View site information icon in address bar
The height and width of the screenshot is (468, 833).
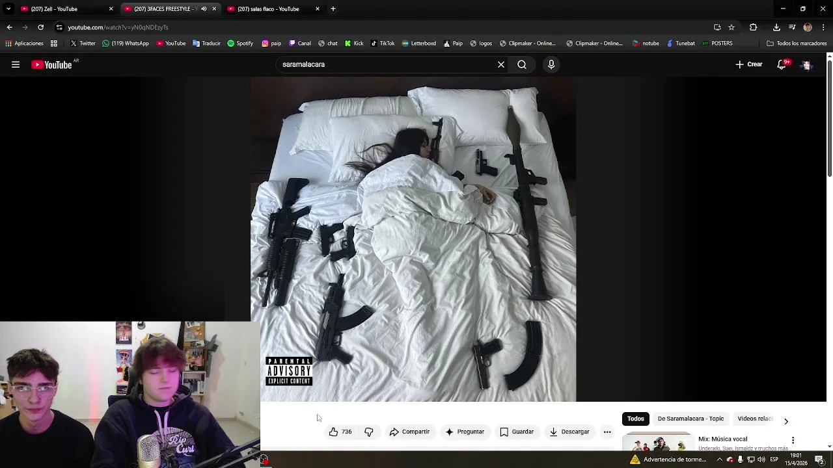click(x=59, y=27)
